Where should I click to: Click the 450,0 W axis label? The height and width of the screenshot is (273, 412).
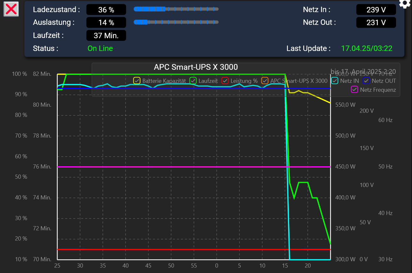(x=345, y=167)
